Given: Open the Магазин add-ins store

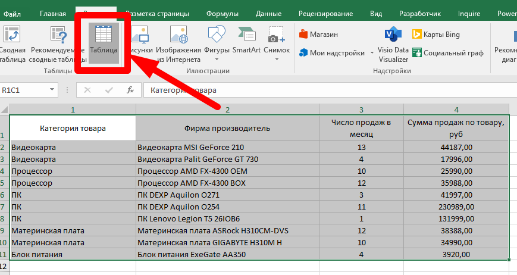Looking at the screenshot, I should [x=318, y=35].
